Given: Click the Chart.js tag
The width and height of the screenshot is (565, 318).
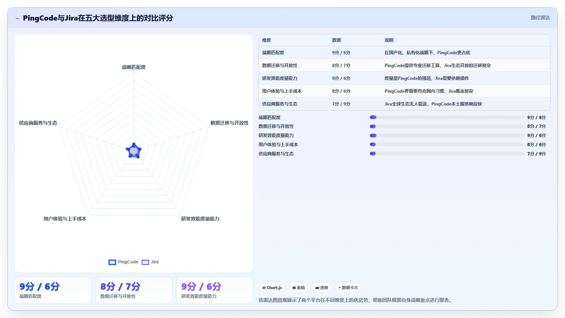Looking at the screenshot, I should coord(272,288).
